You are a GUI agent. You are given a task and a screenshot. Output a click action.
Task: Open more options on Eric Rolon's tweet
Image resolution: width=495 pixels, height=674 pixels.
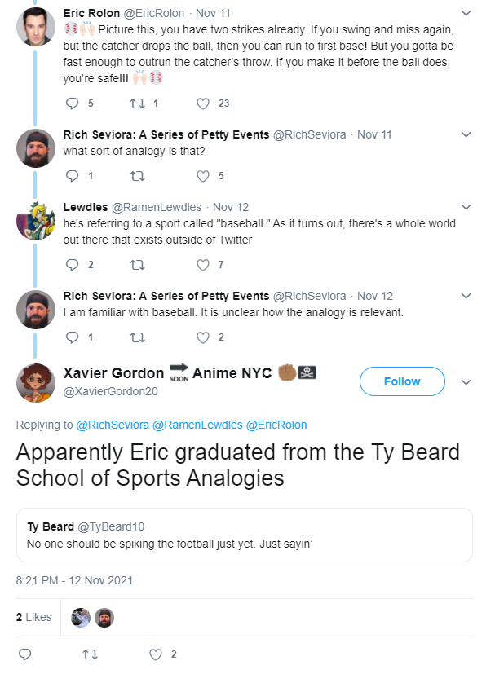tap(466, 13)
